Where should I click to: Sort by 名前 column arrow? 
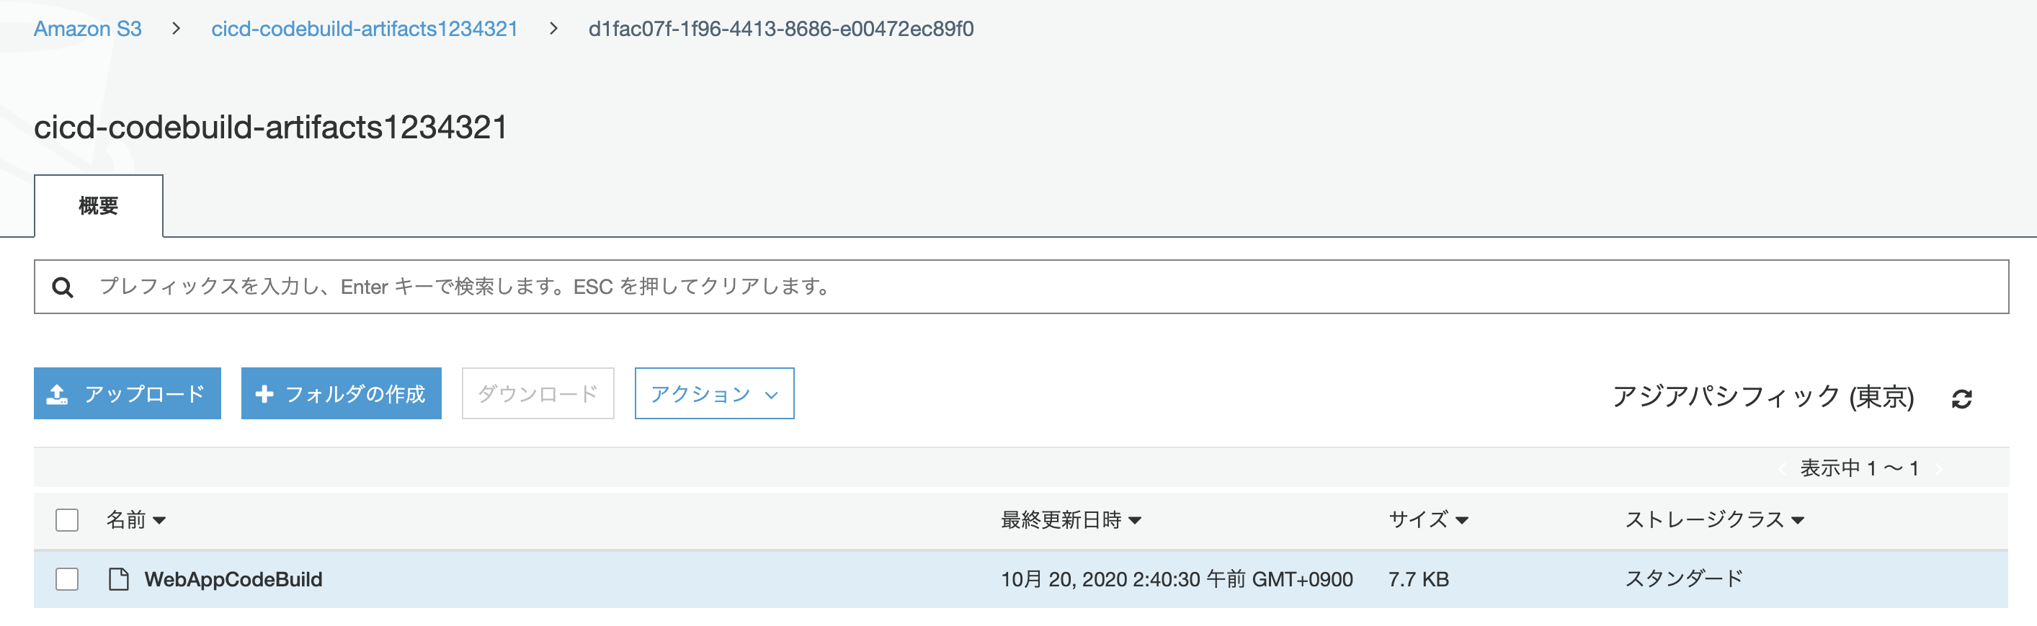(x=159, y=520)
